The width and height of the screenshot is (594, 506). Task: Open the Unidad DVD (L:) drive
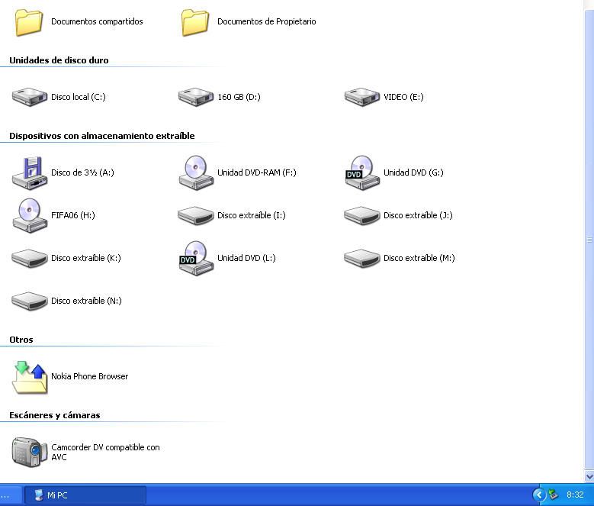[196, 258]
